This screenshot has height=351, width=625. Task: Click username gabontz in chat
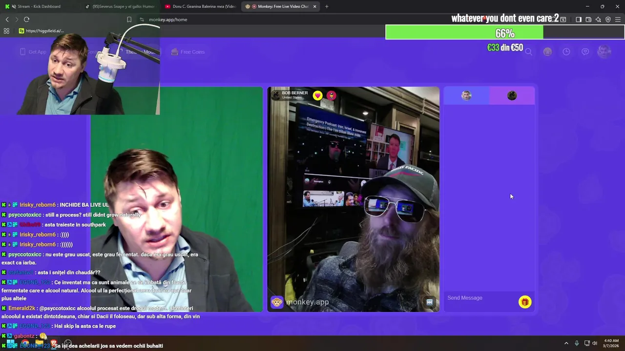tap(24, 336)
